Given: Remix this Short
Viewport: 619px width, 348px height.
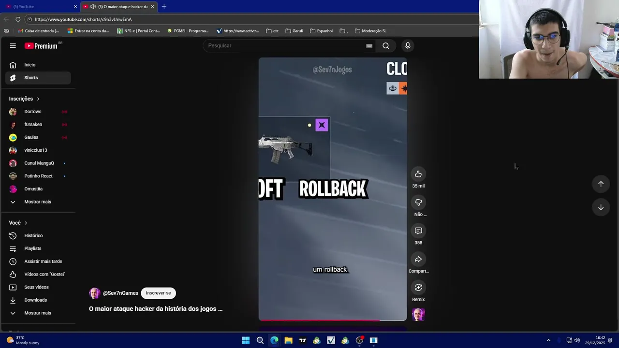Looking at the screenshot, I should point(418,288).
